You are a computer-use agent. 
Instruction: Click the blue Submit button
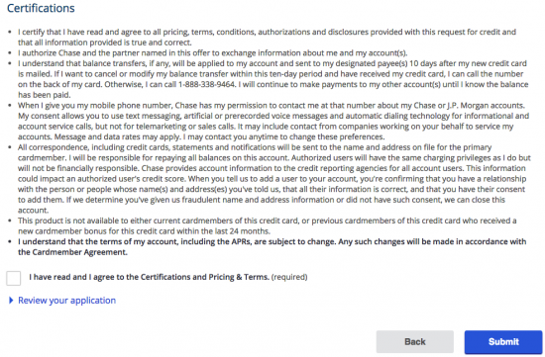click(503, 342)
